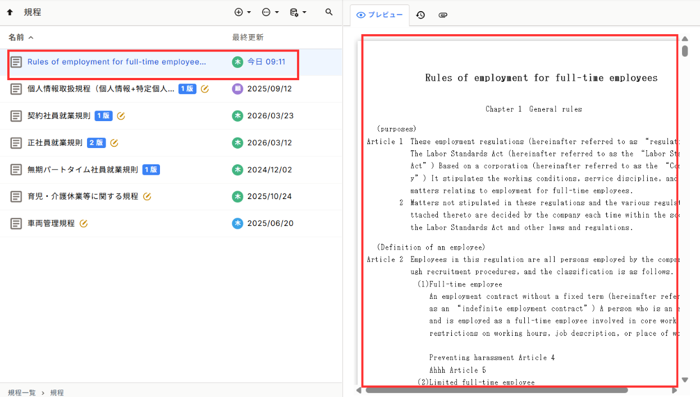Click the horizontal scrollbar under the preview
The width and height of the screenshot is (700, 397).
496,390
